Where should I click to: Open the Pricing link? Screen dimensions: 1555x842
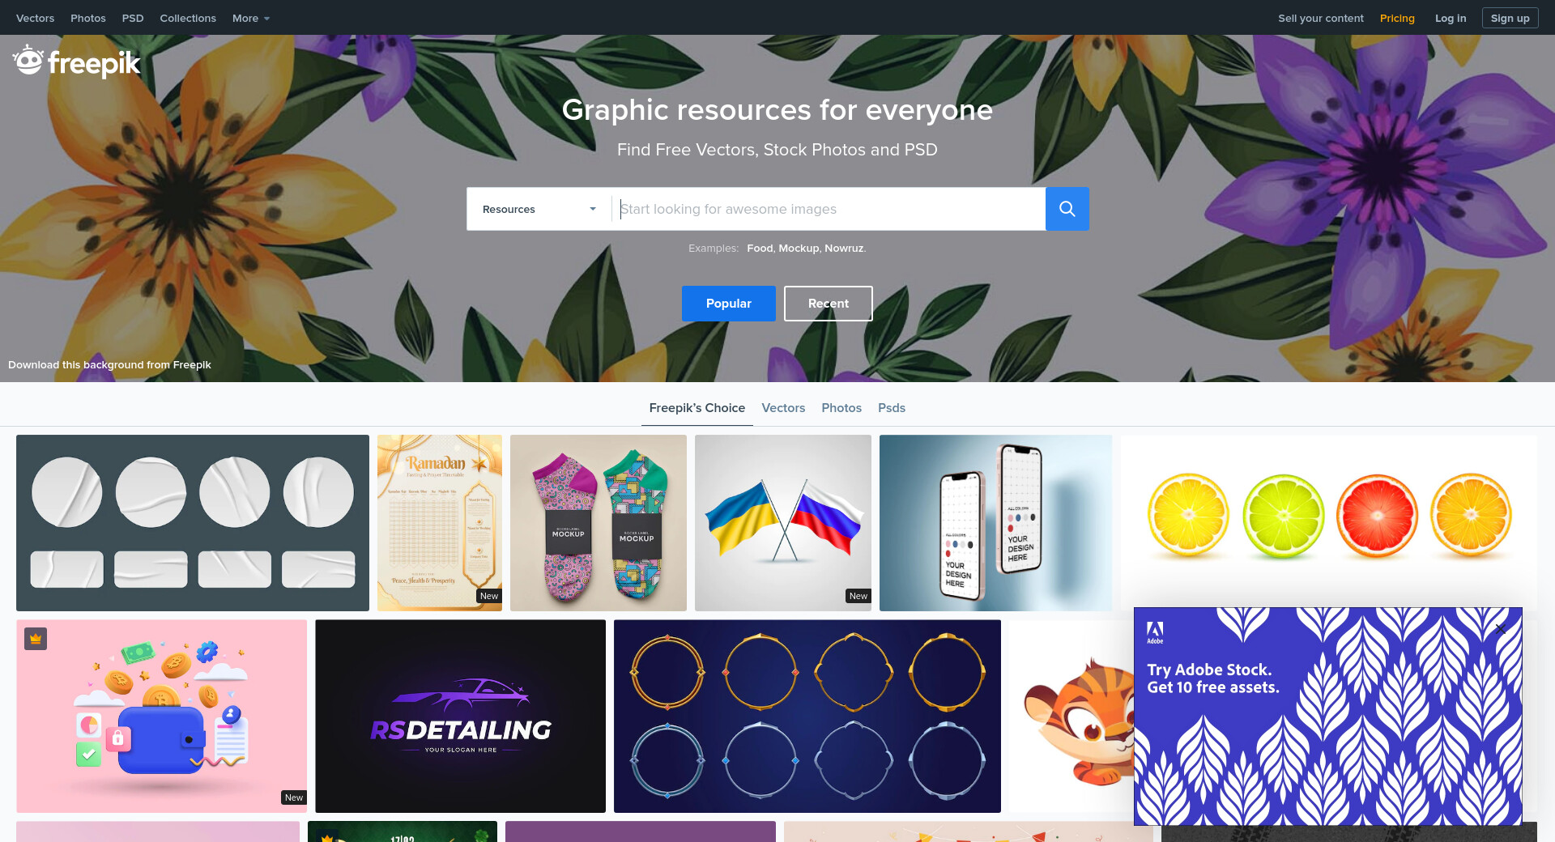(x=1397, y=18)
